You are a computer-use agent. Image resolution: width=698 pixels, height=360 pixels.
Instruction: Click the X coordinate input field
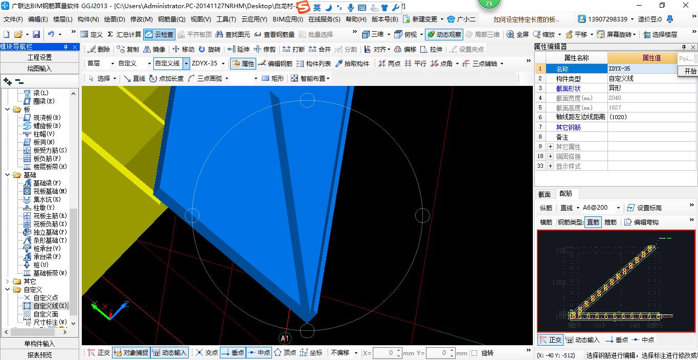(x=387, y=353)
